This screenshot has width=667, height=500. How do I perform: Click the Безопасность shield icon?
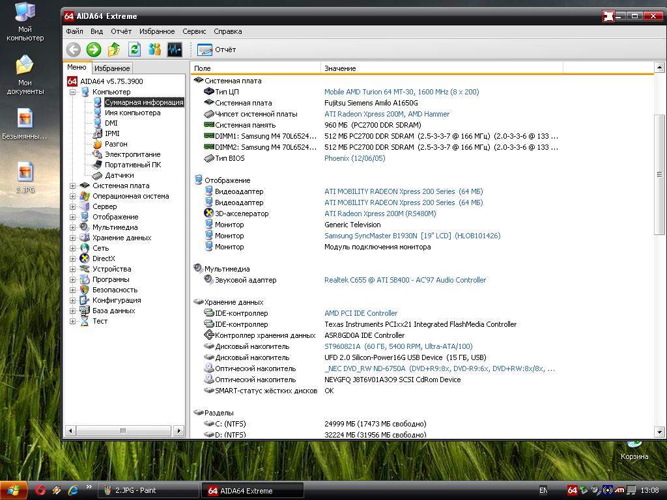tap(85, 290)
